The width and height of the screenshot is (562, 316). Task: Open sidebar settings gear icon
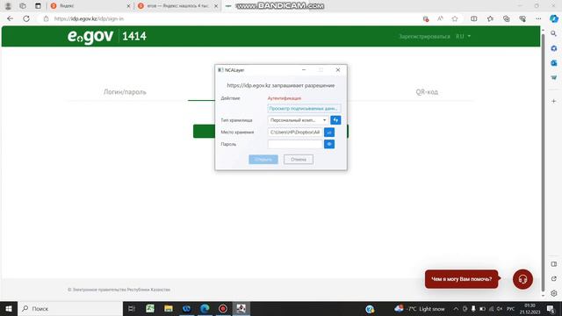554,293
